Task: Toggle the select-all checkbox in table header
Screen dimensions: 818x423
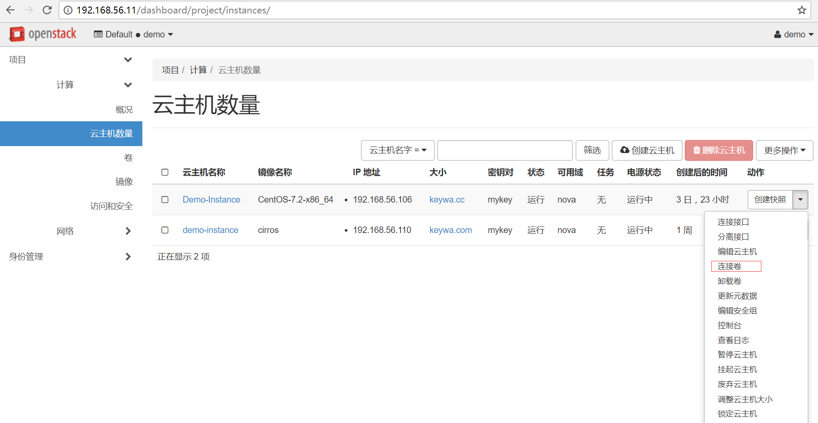Action: click(165, 172)
